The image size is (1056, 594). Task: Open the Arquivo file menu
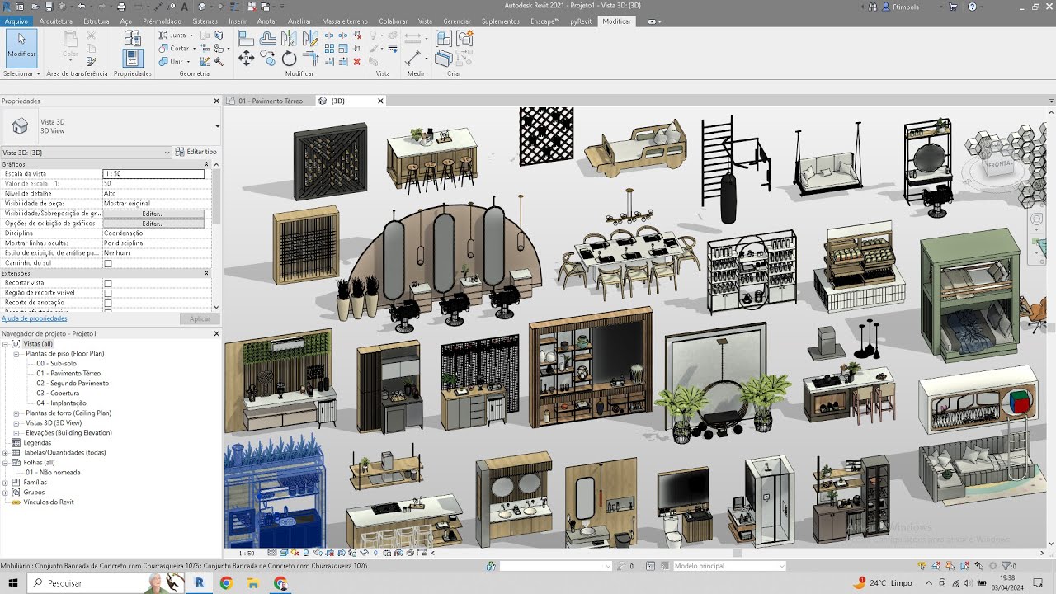coord(16,21)
